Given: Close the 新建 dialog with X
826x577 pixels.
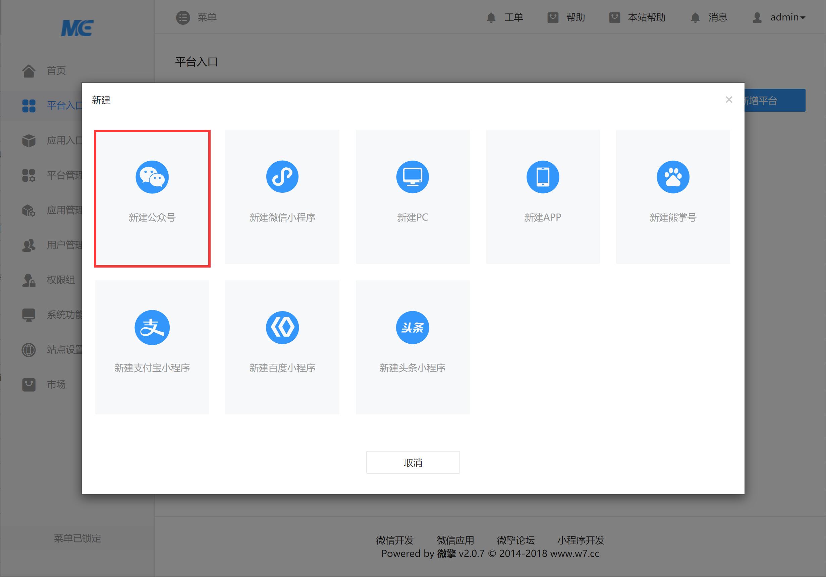Looking at the screenshot, I should tap(729, 100).
